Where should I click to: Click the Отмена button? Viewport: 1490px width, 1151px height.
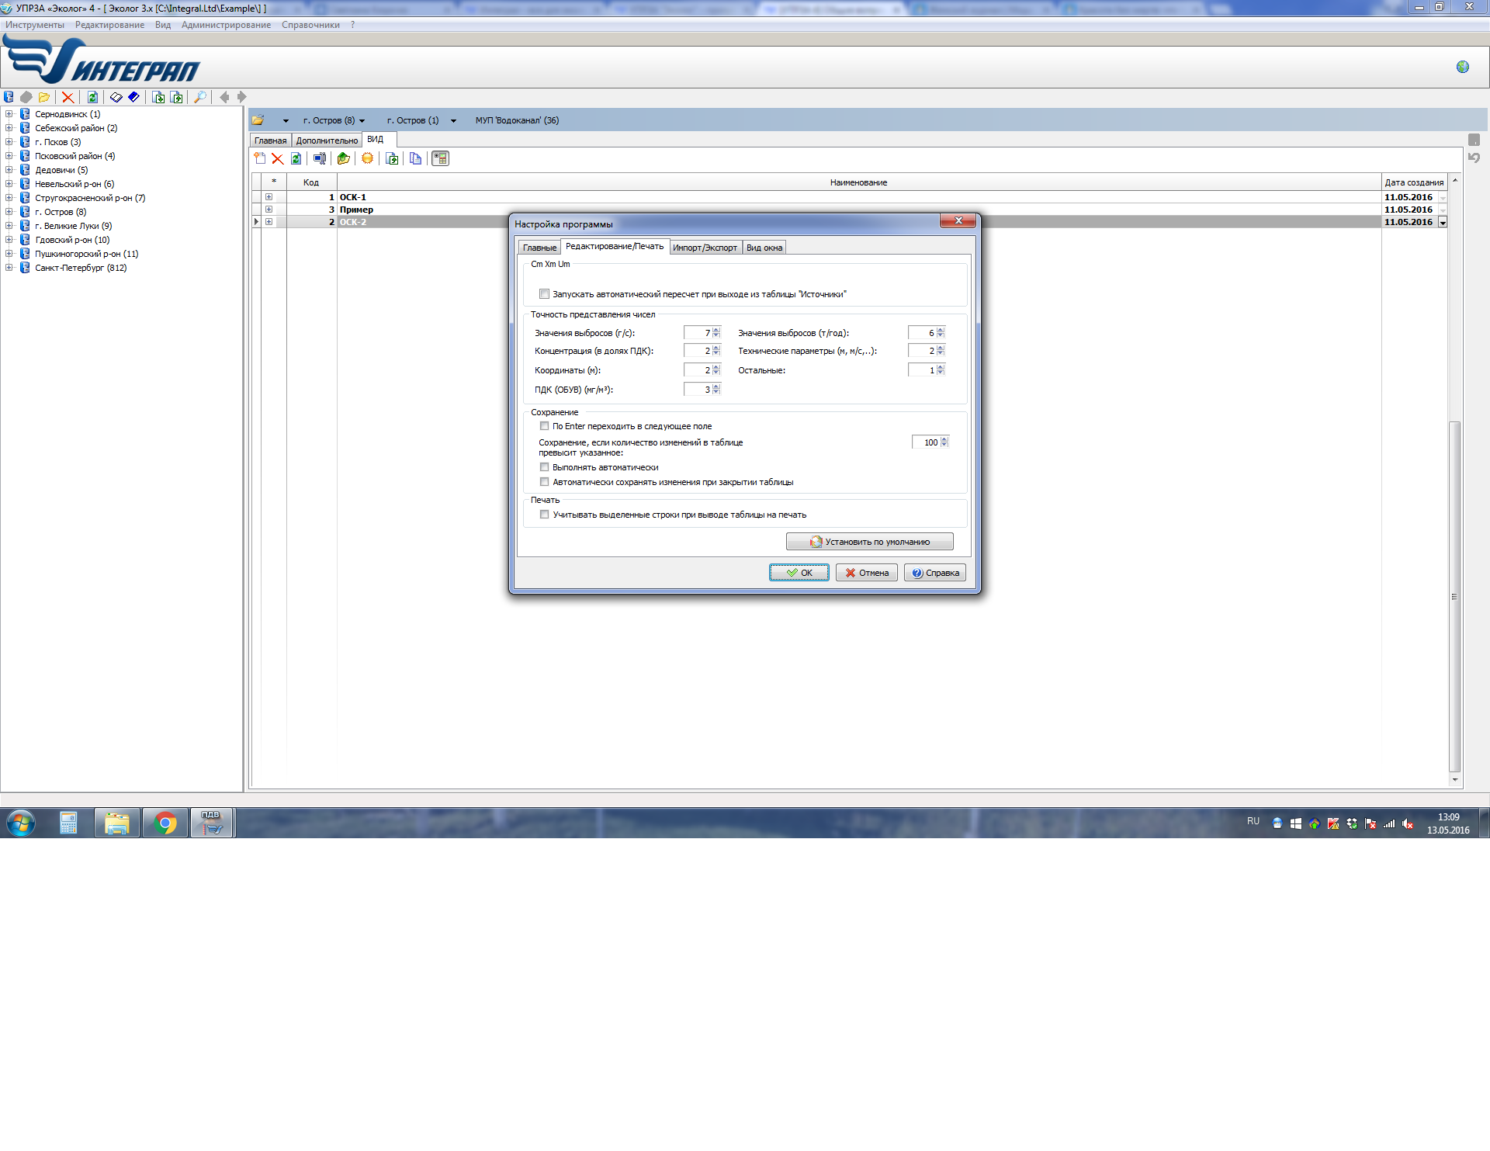point(867,573)
